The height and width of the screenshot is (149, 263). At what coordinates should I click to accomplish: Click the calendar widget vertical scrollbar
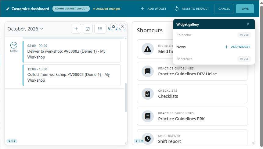pos(126,98)
